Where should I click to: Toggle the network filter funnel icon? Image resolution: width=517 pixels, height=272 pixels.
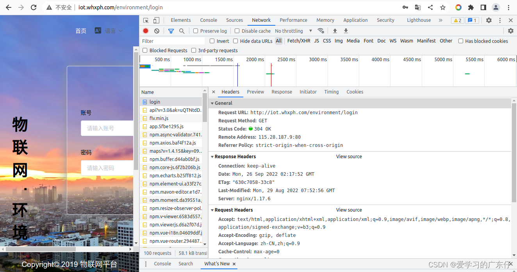point(171,31)
